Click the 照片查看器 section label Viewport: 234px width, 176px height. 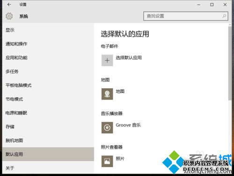[x=112, y=147]
